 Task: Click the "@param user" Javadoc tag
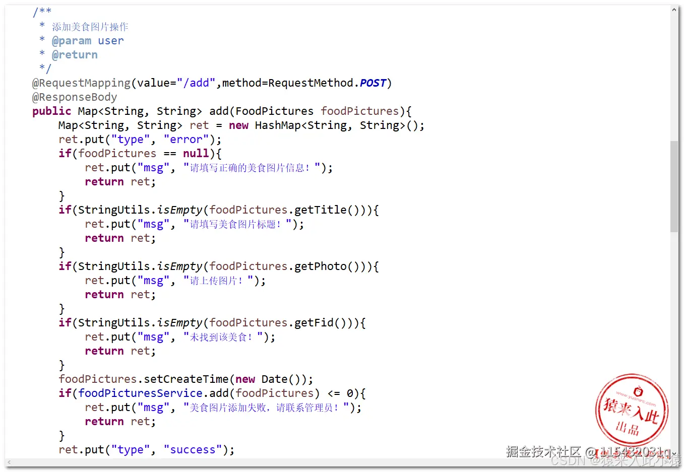[88, 41]
